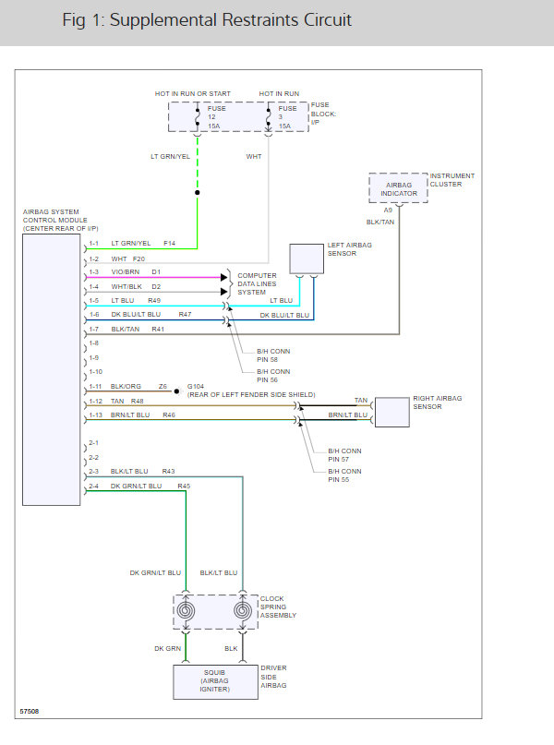Click circuit code R47

185,314
